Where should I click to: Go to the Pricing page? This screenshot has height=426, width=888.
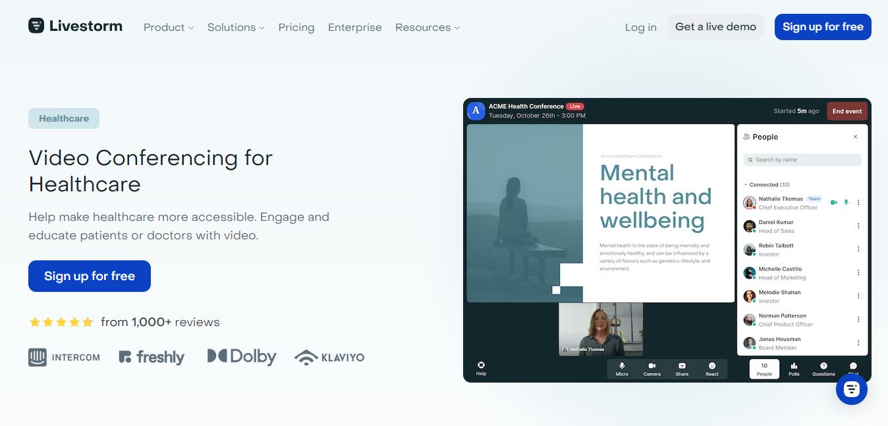coord(296,28)
